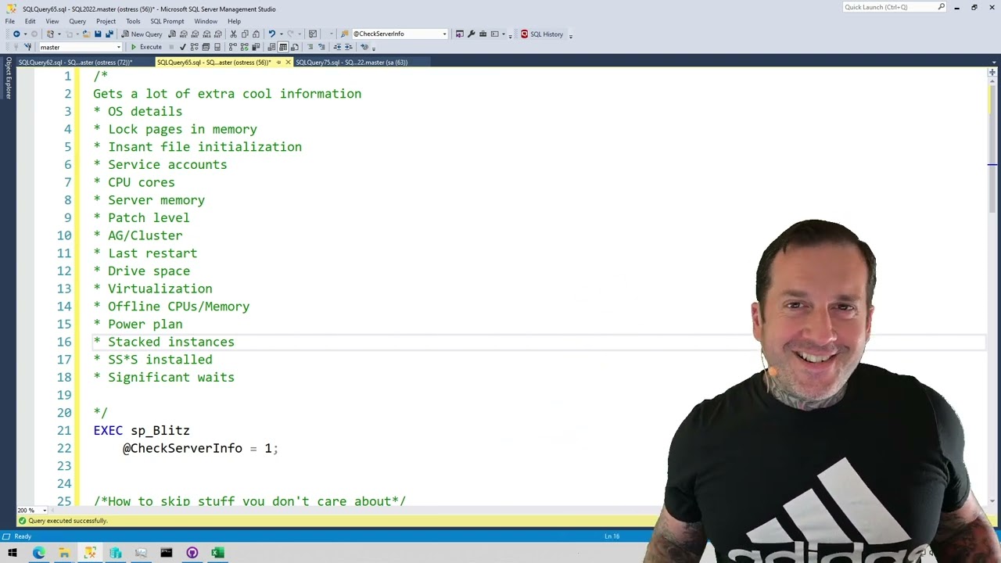
Task: Click the New Query toolbar button
Action: point(142,34)
